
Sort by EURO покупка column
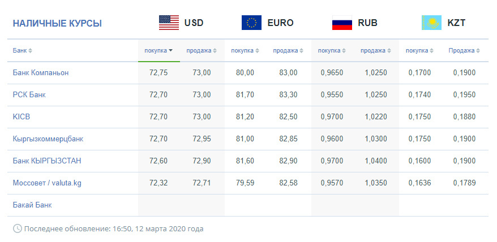coord(245,51)
